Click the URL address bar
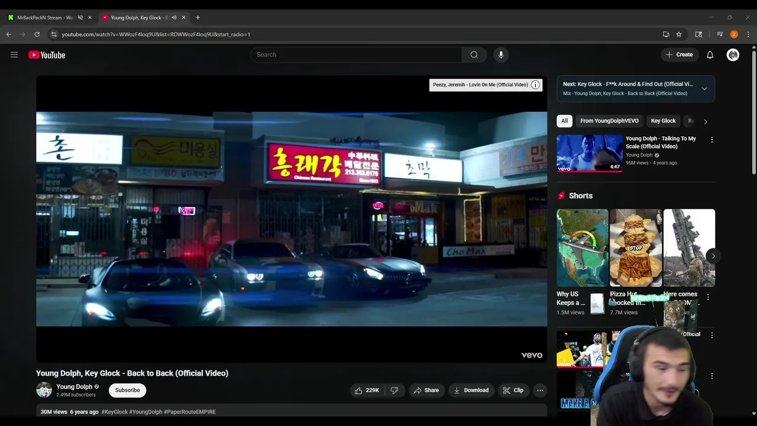The height and width of the screenshot is (426, 757). click(355, 34)
